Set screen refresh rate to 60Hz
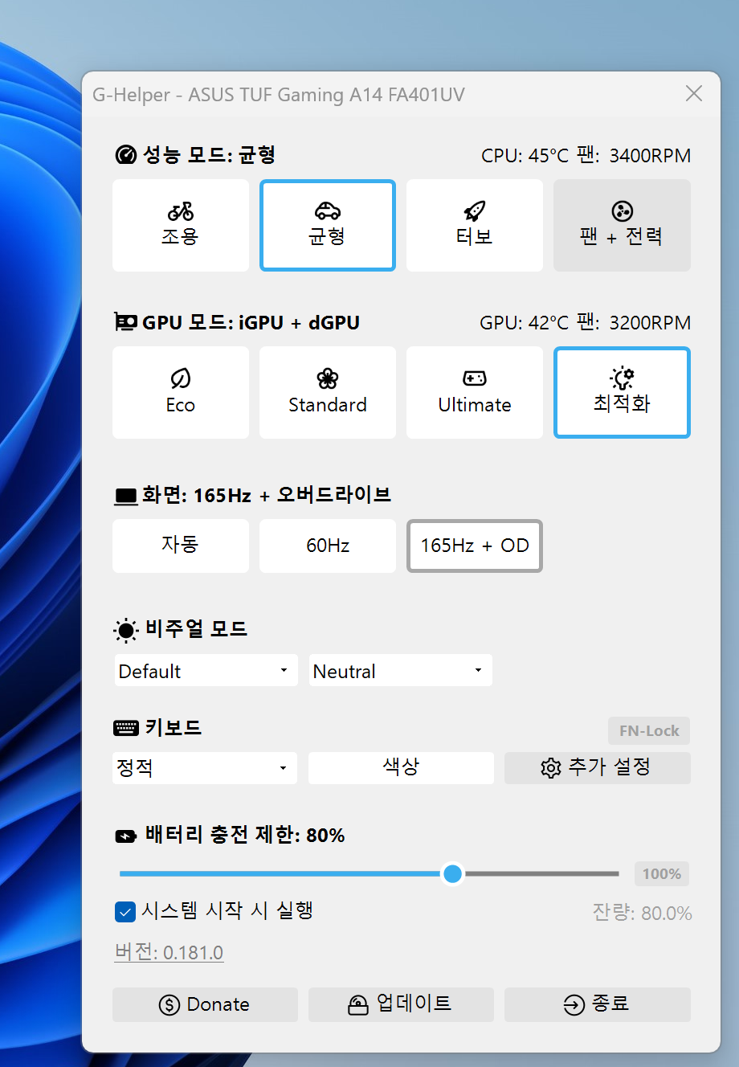739x1067 pixels. (x=328, y=546)
